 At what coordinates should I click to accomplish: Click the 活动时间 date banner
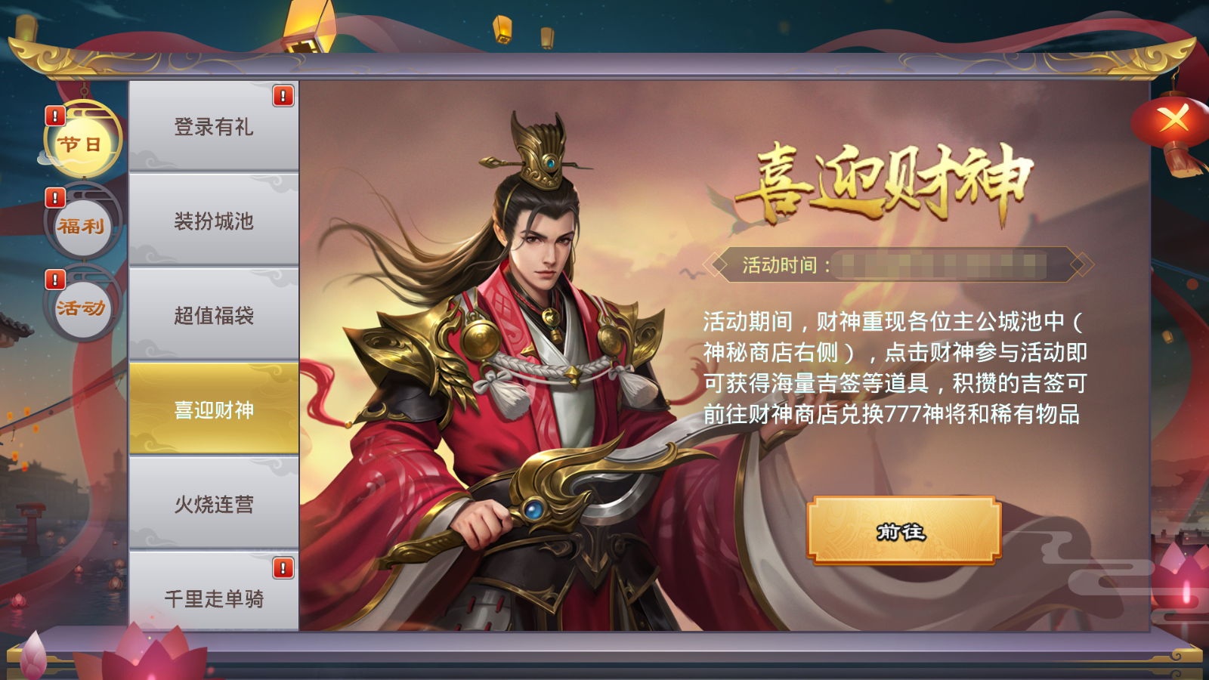[898, 264]
